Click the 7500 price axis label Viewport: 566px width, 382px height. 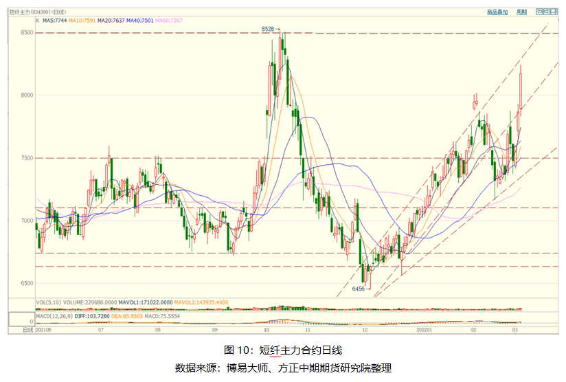pyautogui.click(x=27, y=158)
